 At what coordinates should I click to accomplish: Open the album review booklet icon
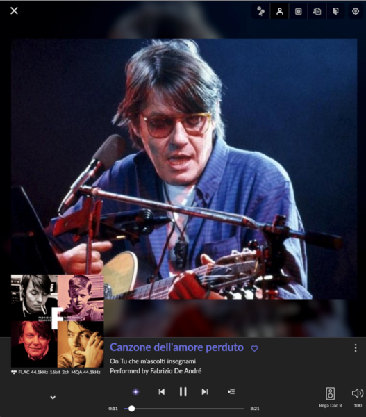click(x=335, y=11)
